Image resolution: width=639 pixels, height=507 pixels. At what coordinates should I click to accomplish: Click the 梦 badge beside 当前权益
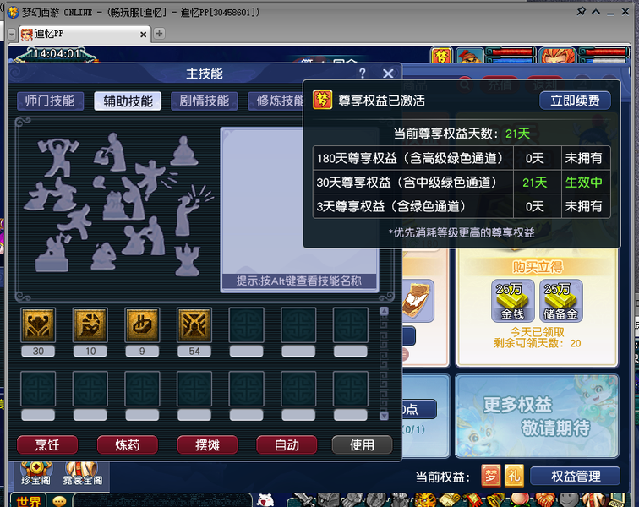tap(490, 476)
